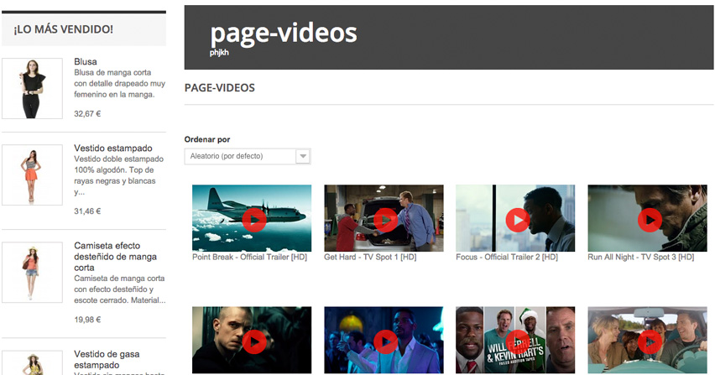
Task: Click the Ordenar por label
Action: click(x=207, y=139)
